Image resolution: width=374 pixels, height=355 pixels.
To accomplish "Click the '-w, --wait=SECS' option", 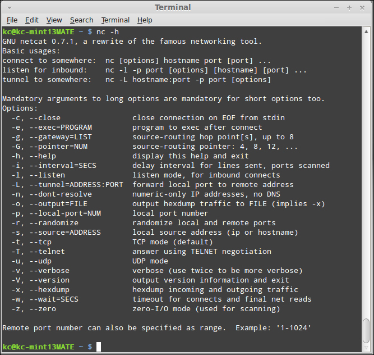I will (x=45, y=299).
